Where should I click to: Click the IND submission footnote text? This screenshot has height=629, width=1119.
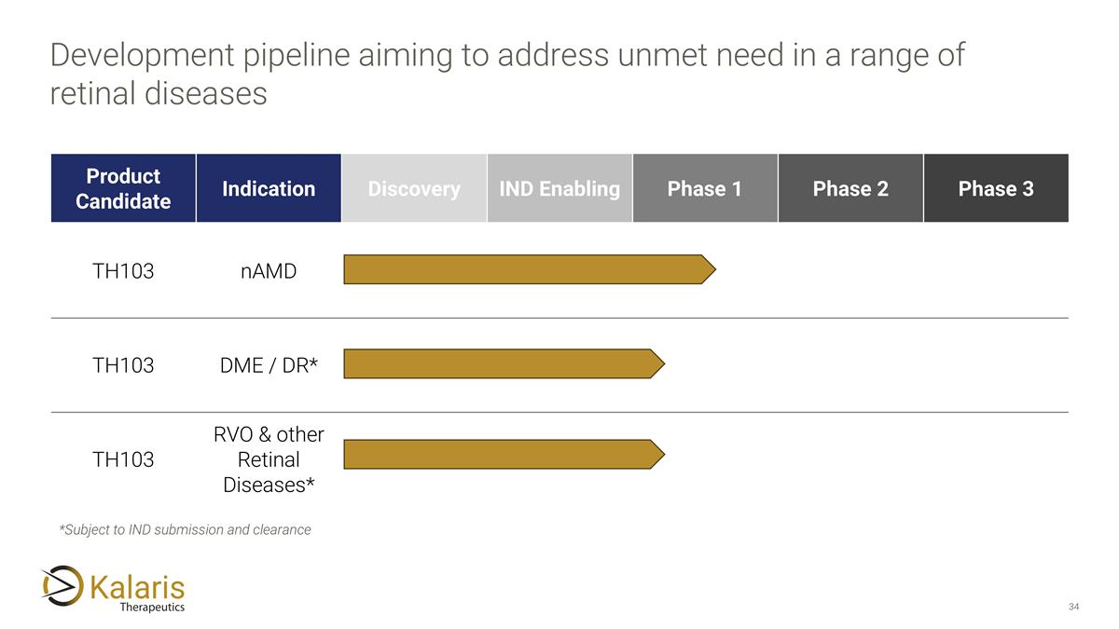click(x=185, y=529)
